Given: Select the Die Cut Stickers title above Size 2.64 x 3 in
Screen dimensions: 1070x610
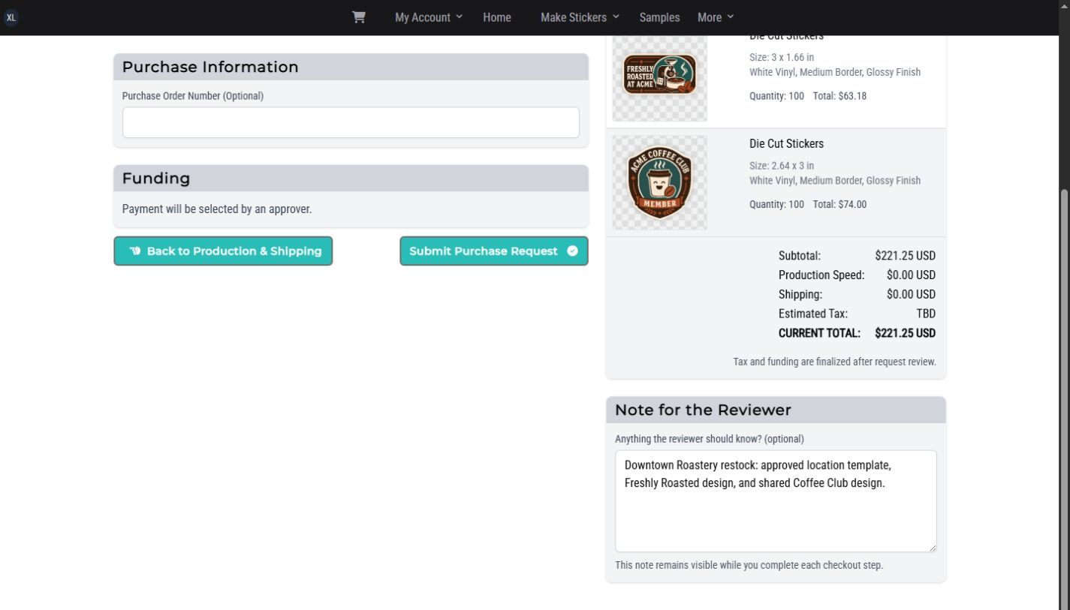Looking at the screenshot, I should (786, 143).
